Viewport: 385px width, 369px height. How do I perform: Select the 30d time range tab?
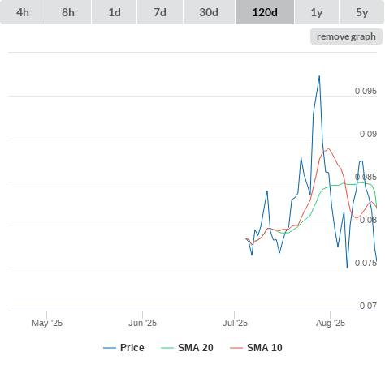[209, 12]
